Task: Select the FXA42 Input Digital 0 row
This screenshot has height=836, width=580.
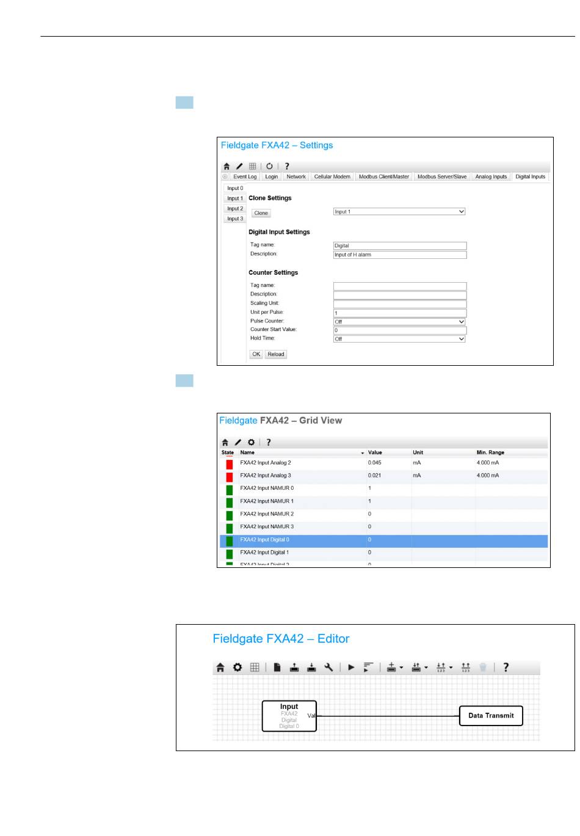Action: 383,540
